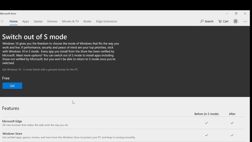
Task: Click the Search button with magnifier
Action: tap(207, 21)
